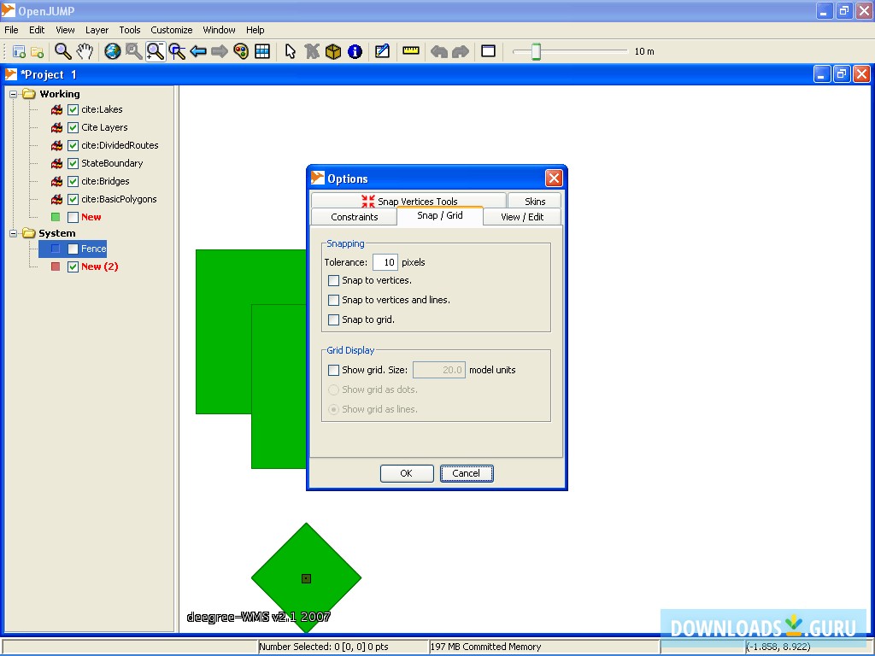Click the Undo toolbar icon

[439, 51]
